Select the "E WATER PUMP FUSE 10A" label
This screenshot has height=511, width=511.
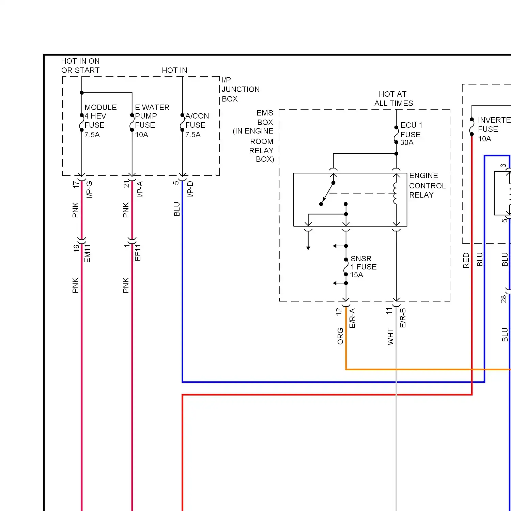pyautogui.click(x=152, y=121)
